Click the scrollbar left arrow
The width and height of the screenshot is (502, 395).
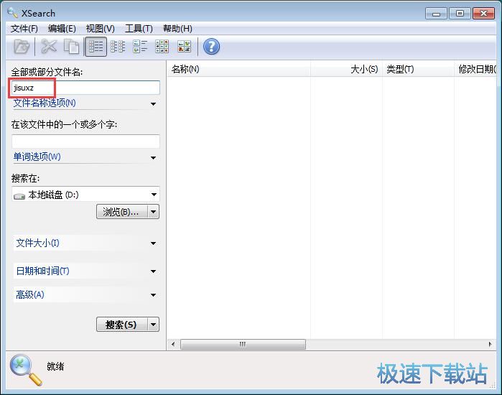pos(173,345)
